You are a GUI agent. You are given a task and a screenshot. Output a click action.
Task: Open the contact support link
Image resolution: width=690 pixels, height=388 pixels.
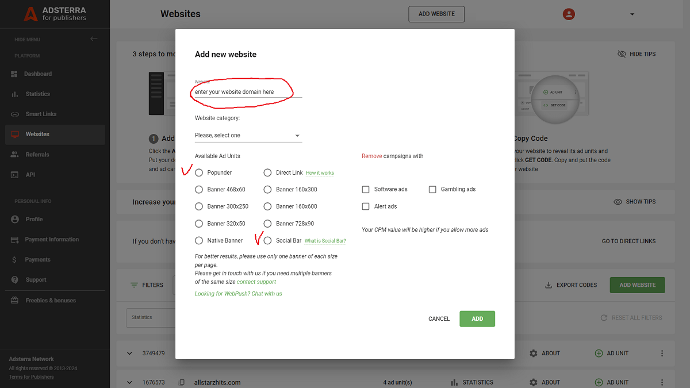tap(256, 282)
